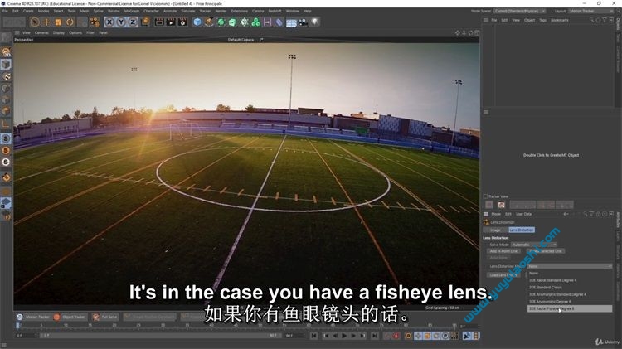Open viewport Display menu

[59, 32]
